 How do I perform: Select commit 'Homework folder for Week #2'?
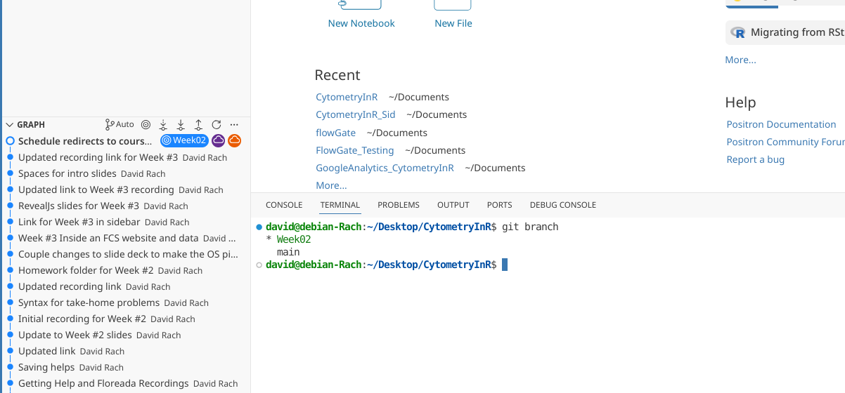coord(86,270)
